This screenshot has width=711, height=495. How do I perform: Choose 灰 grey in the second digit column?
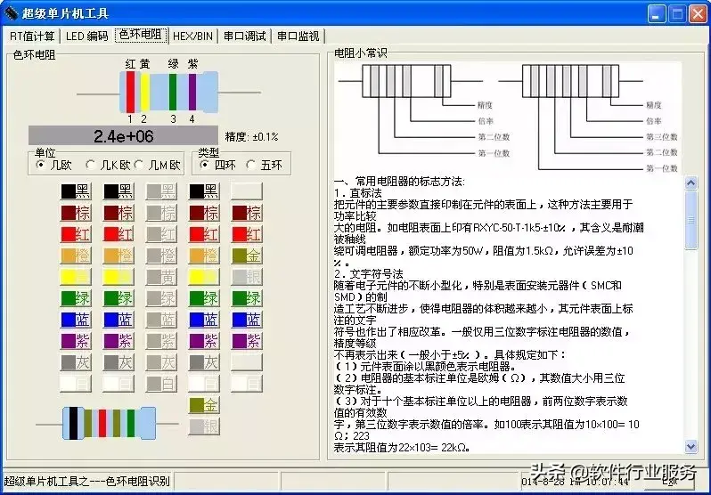118,362
